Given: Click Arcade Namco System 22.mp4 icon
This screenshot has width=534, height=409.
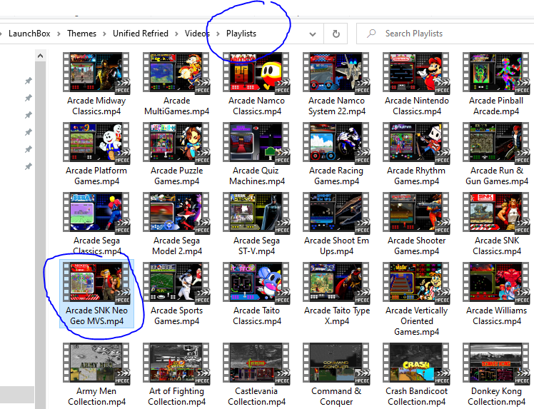Looking at the screenshot, I should coord(336,72).
